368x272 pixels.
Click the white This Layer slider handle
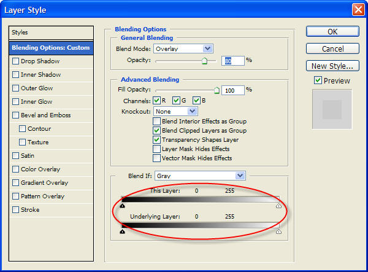click(x=279, y=206)
